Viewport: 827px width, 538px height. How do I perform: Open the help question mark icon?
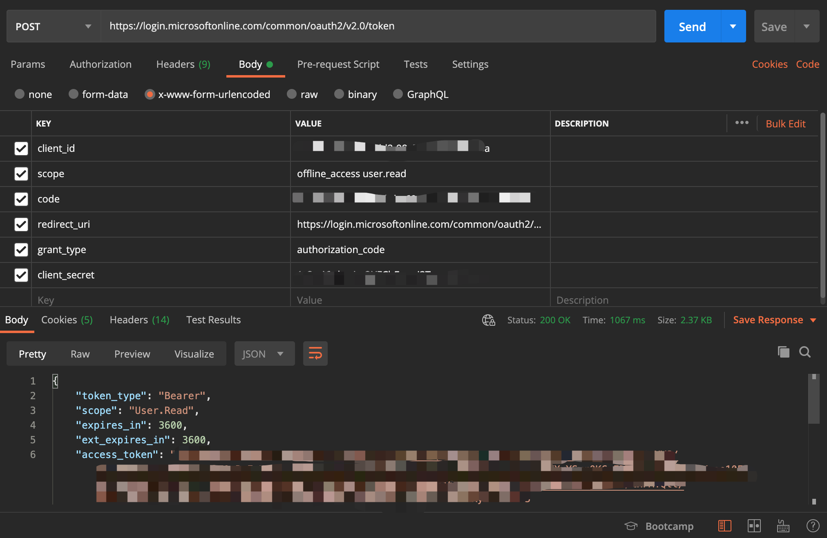point(813,526)
